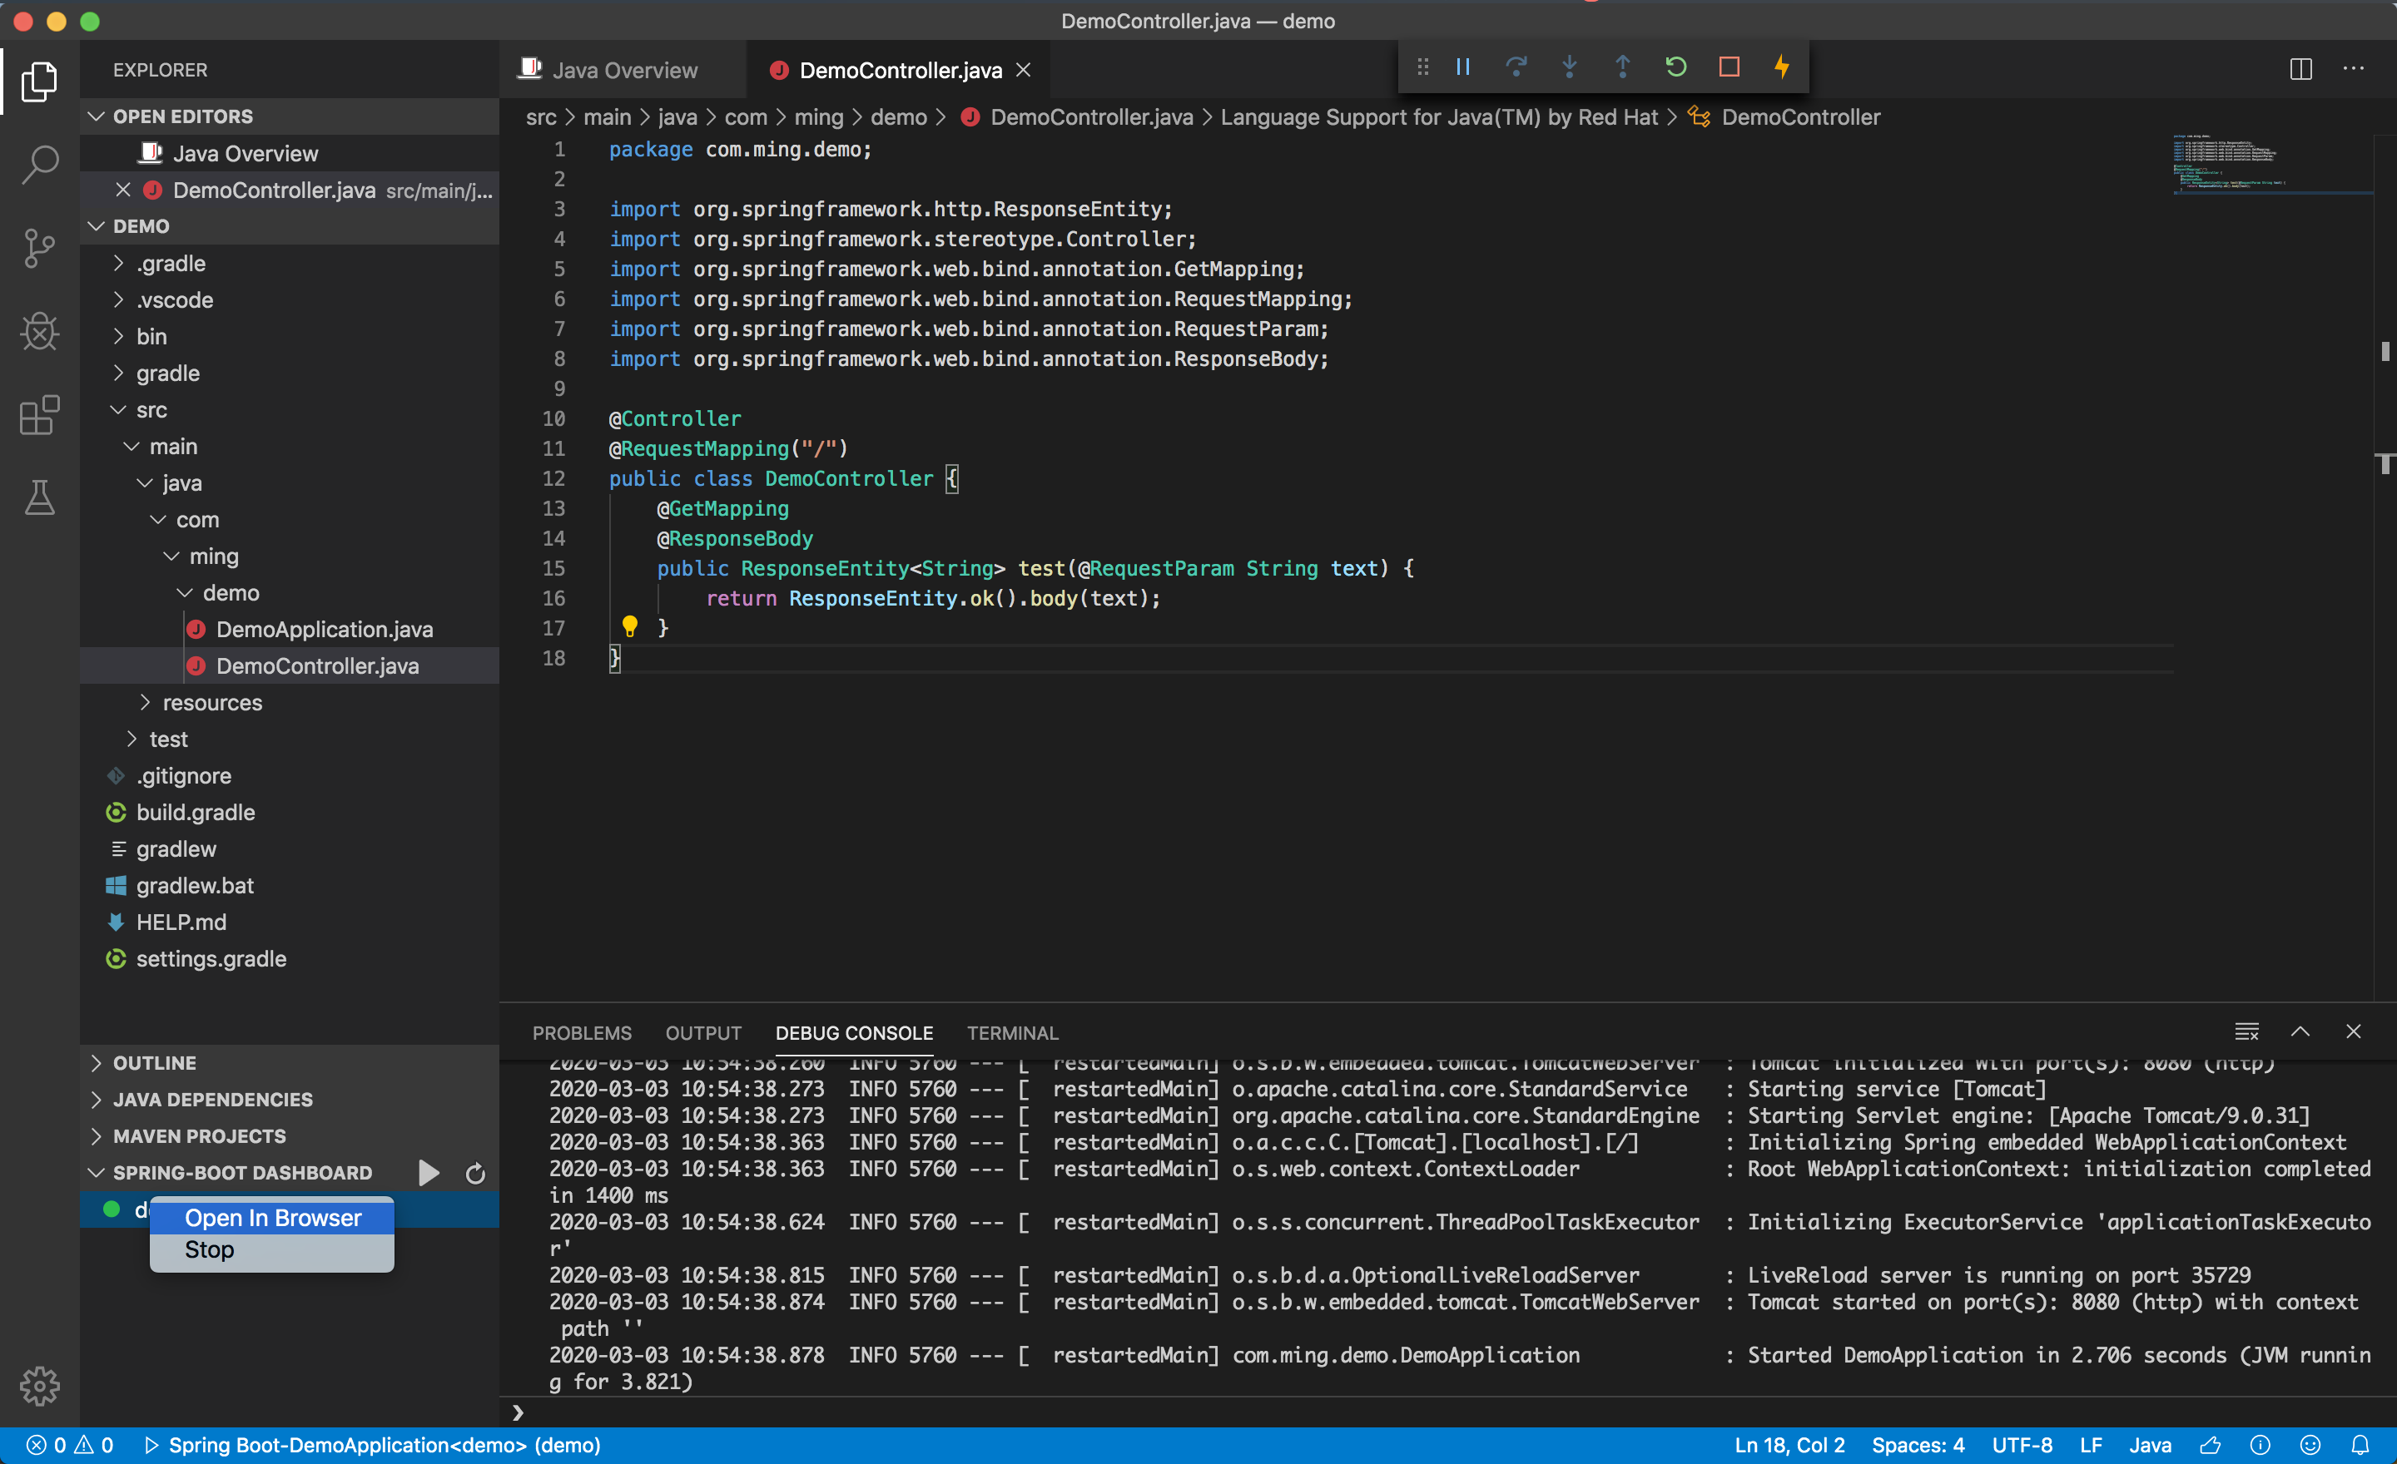
Task: Open the .gitignore file
Action: (183, 776)
